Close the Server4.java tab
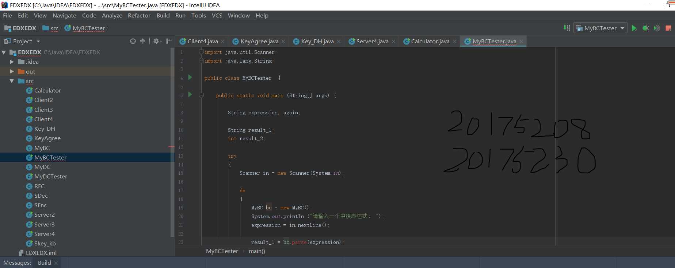Screen dimensions: 675x268 (x=393, y=42)
